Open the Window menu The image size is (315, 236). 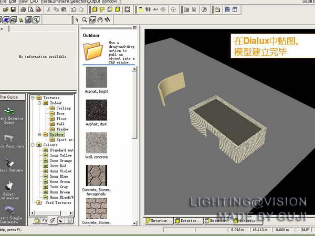point(110,2)
